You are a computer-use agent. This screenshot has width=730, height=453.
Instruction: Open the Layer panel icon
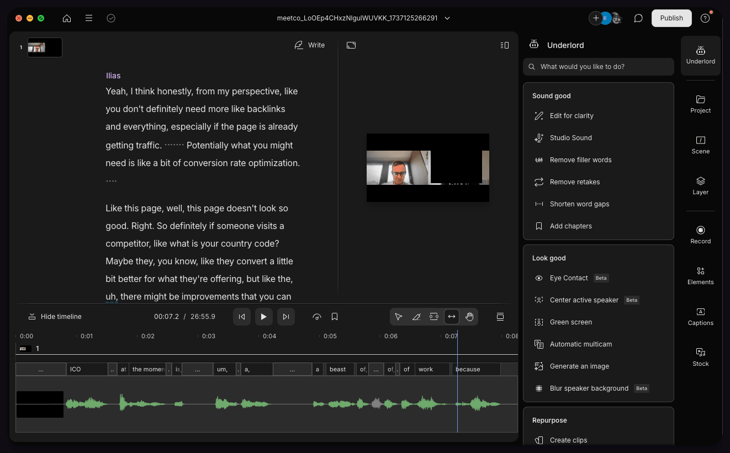(700, 186)
